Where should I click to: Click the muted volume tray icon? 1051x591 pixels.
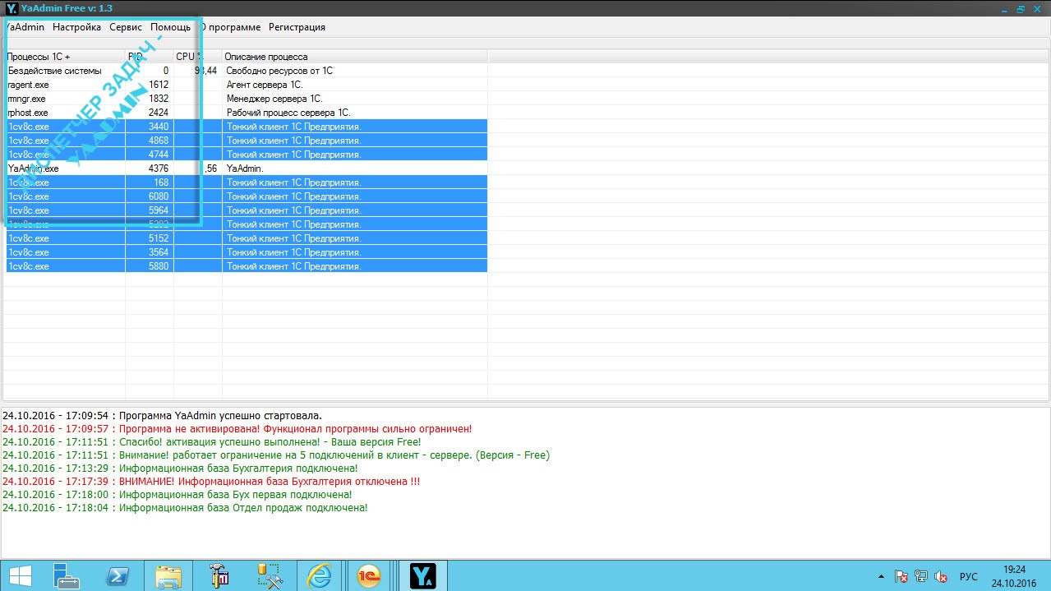942,576
